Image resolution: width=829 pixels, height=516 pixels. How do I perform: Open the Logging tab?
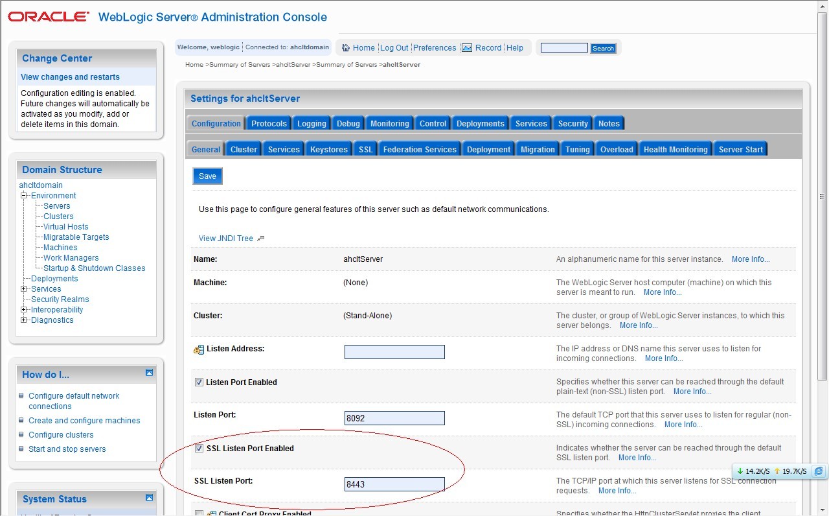coord(312,124)
